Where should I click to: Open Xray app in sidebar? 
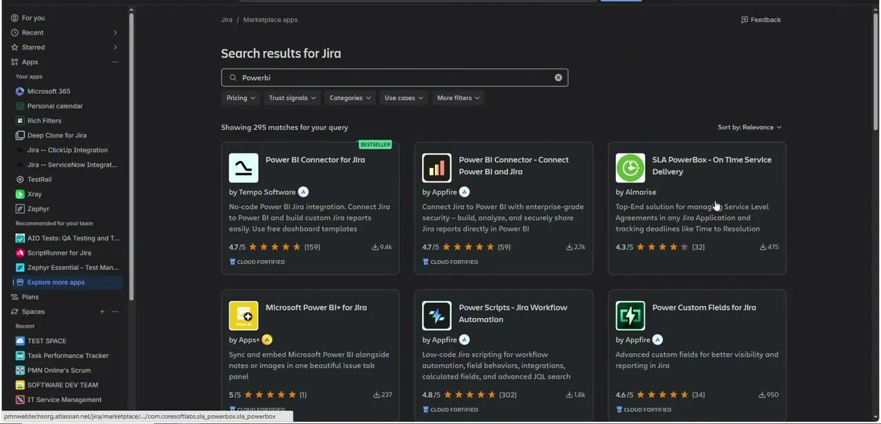(x=34, y=194)
